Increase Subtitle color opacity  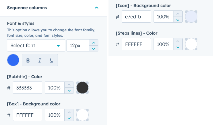[69, 85]
